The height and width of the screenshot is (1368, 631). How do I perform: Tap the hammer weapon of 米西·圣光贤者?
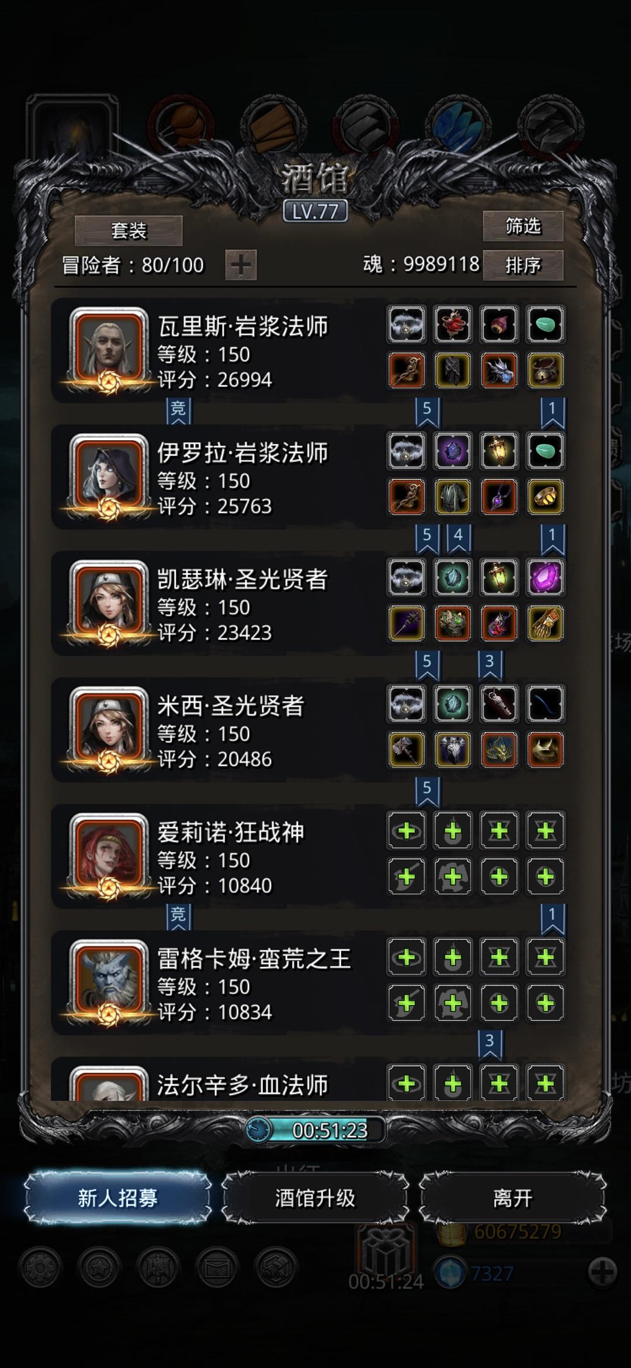click(x=407, y=750)
